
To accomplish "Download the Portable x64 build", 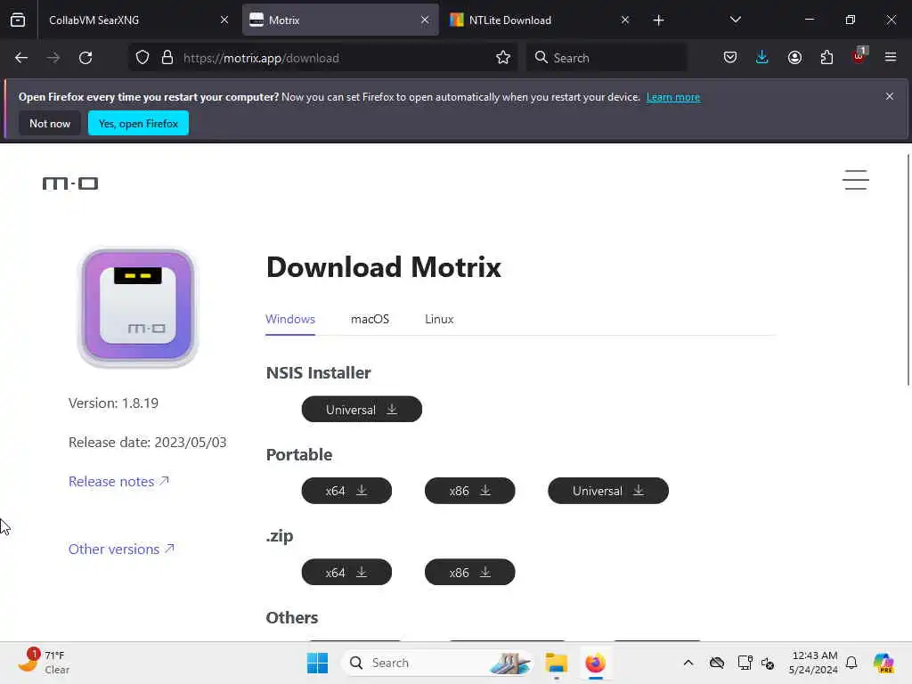I will (346, 491).
